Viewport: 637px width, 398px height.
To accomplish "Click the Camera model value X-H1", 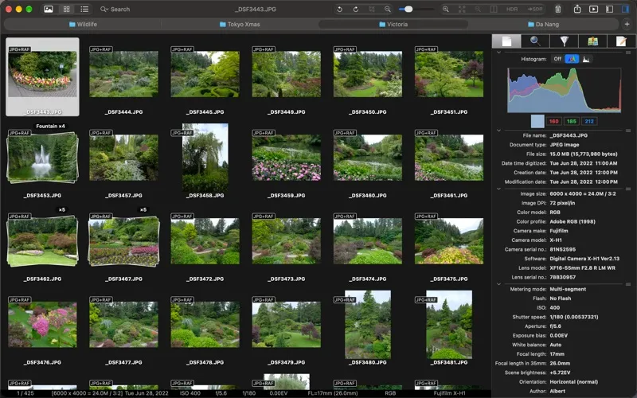I will (x=556, y=240).
